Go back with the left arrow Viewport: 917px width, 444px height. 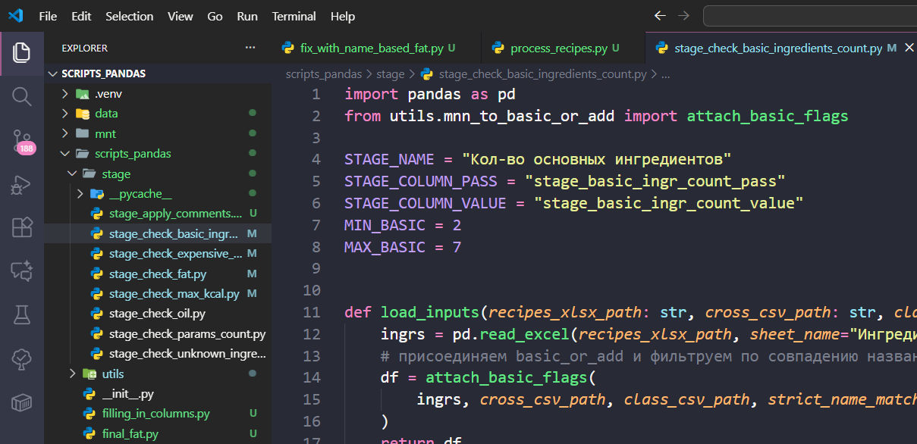[660, 16]
